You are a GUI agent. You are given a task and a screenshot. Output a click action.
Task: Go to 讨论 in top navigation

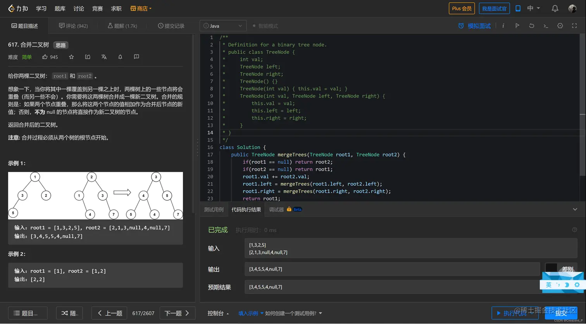click(x=79, y=8)
